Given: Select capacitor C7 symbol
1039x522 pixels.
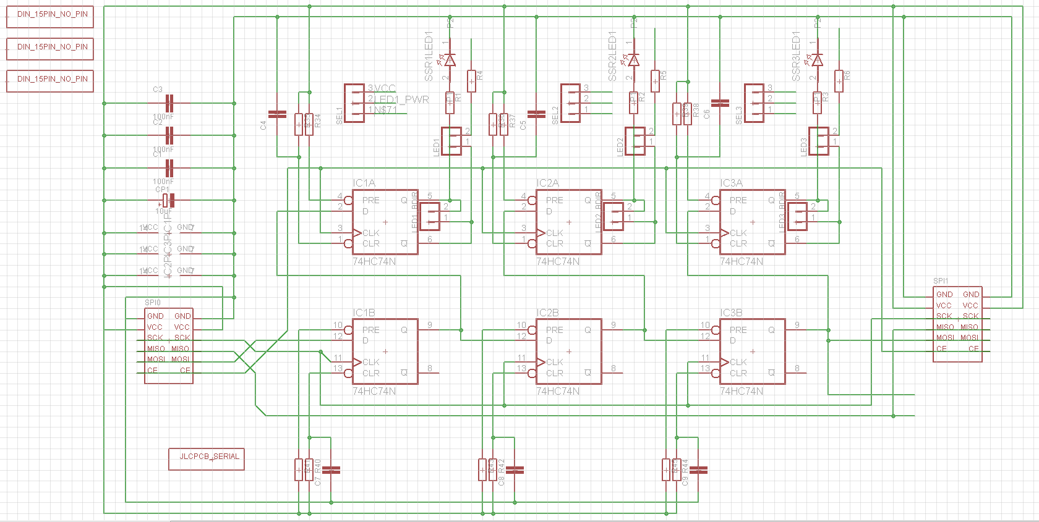Looking at the screenshot, I should pyautogui.click(x=331, y=470).
